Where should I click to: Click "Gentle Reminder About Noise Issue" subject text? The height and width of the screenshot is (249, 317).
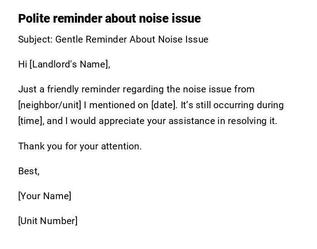click(132, 39)
